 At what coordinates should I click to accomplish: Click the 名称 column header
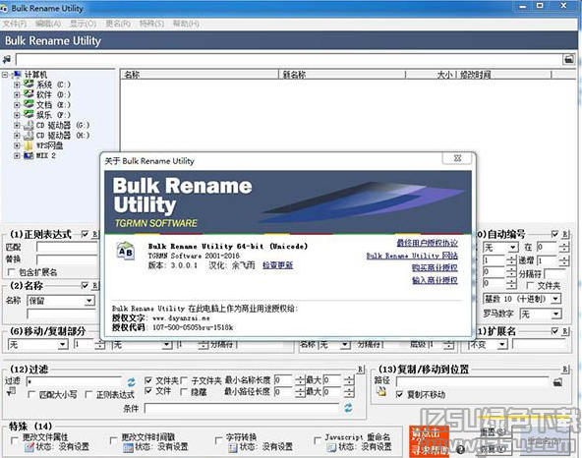tap(200, 75)
